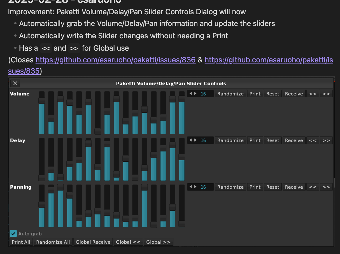
Task: Shift Delay values left with << button
Action: (x=313, y=140)
